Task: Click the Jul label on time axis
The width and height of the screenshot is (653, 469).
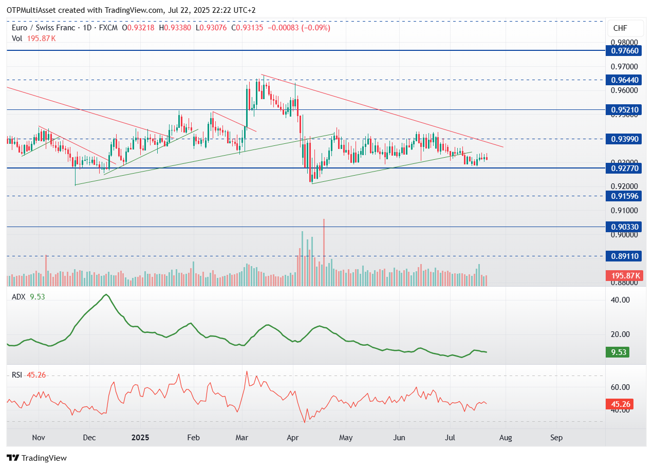Action: coord(450,438)
